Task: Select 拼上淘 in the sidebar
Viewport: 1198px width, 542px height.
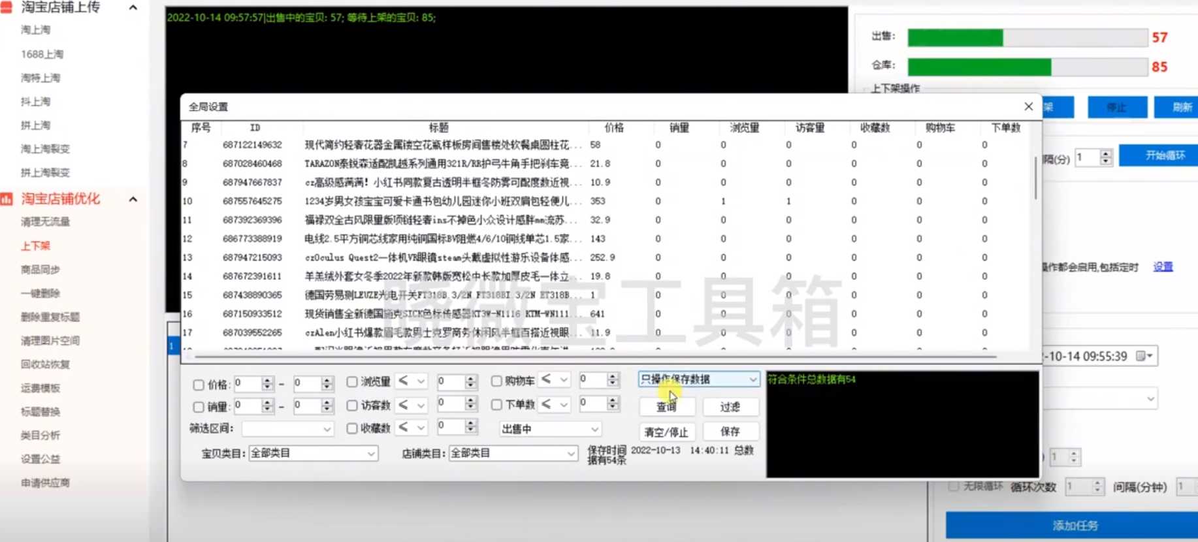Action: pyautogui.click(x=35, y=125)
